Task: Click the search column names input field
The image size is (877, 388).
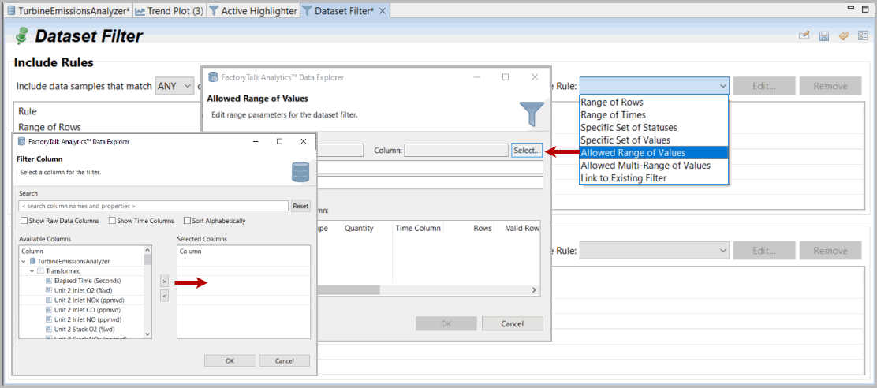Action: 154,206
